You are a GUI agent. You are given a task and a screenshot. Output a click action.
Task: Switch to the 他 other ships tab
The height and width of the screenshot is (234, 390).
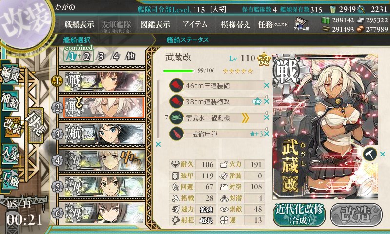[x=130, y=56]
